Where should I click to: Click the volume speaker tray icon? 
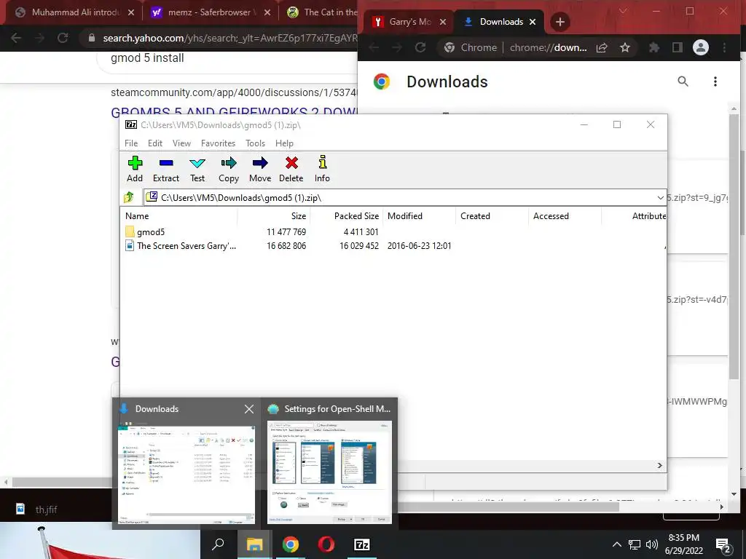pyautogui.click(x=652, y=544)
